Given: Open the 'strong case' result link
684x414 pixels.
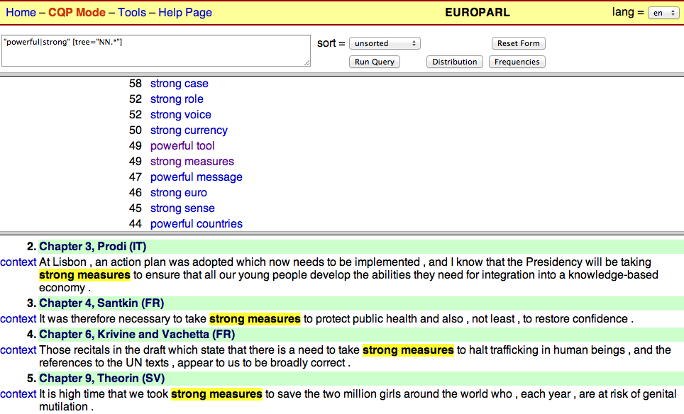Looking at the screenshot, I should tap(180, 84).
